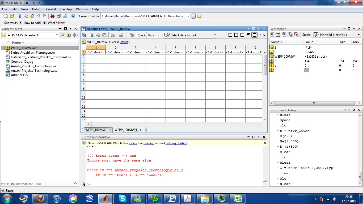Click the Start button in MATLAB
Image resolution: width=363 pixels, height=204 pixels.
point(7,190)
